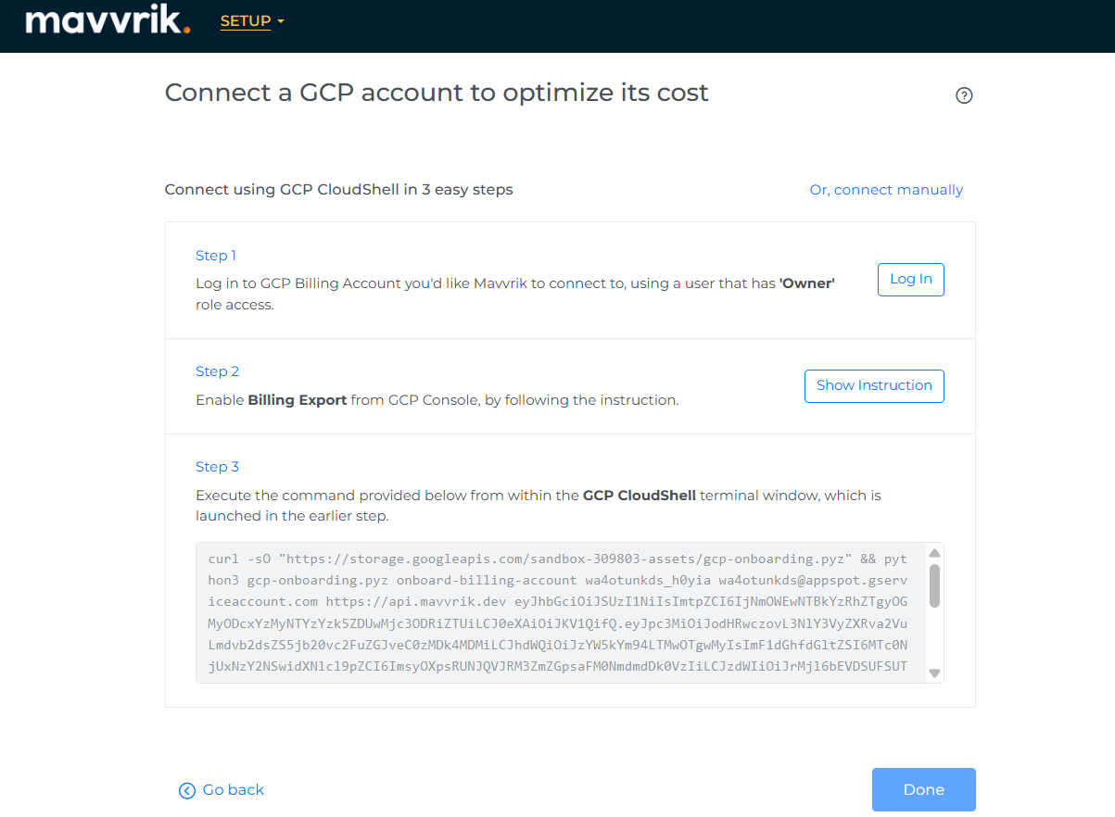Image resolution: width=1115 pixels, height=817 pixels.
Task: Click the 'Connect using GCP CloudShell' subtitle
Action: [x=338, y=190]
